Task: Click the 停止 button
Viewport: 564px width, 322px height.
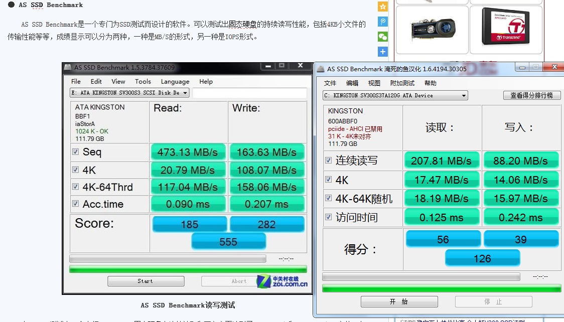Action: pos(494,301)
